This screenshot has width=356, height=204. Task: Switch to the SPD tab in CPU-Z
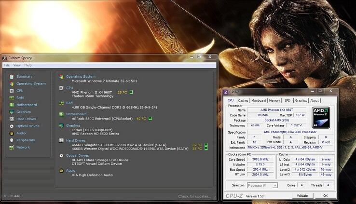point(288,100)
